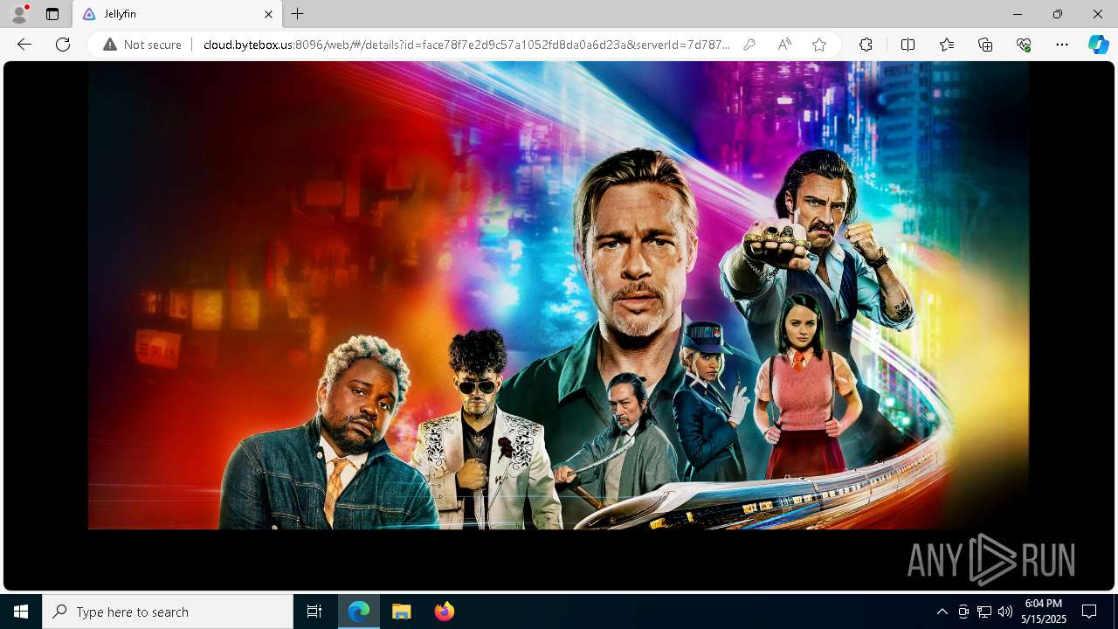The height and width of the screenshot is (629, 1118).
Task: Show hidden system tray icons
Action: [x=942, y=612]
